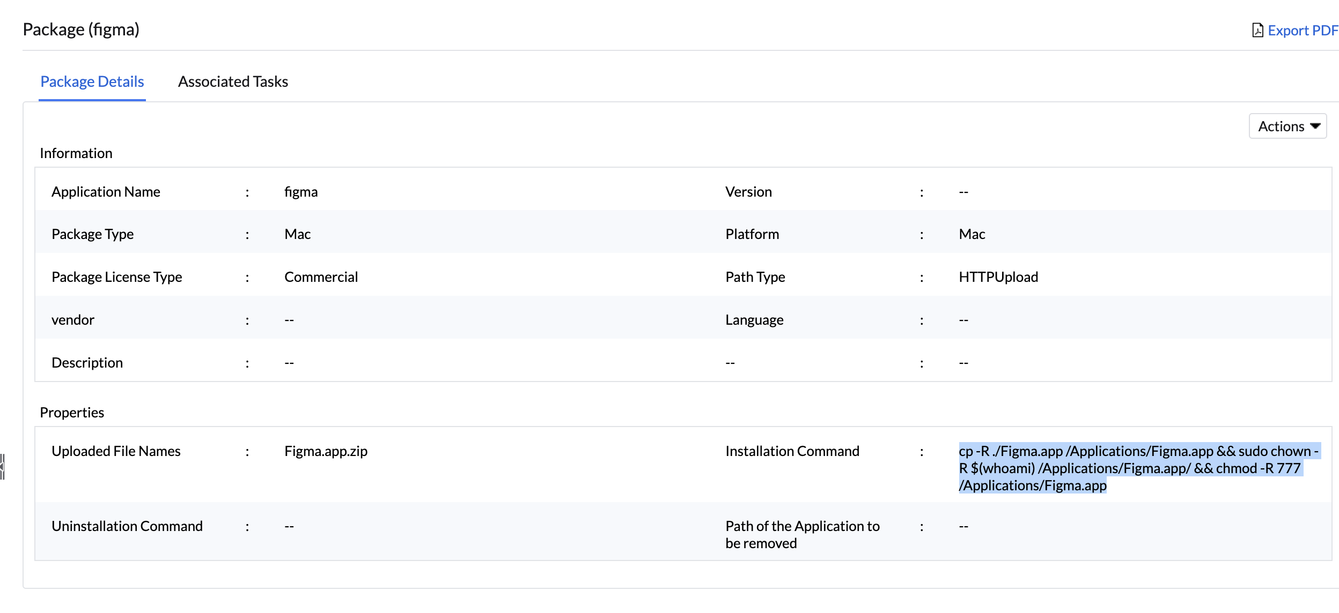
Task: Click the Path Type label
Action: click(755, 277)
